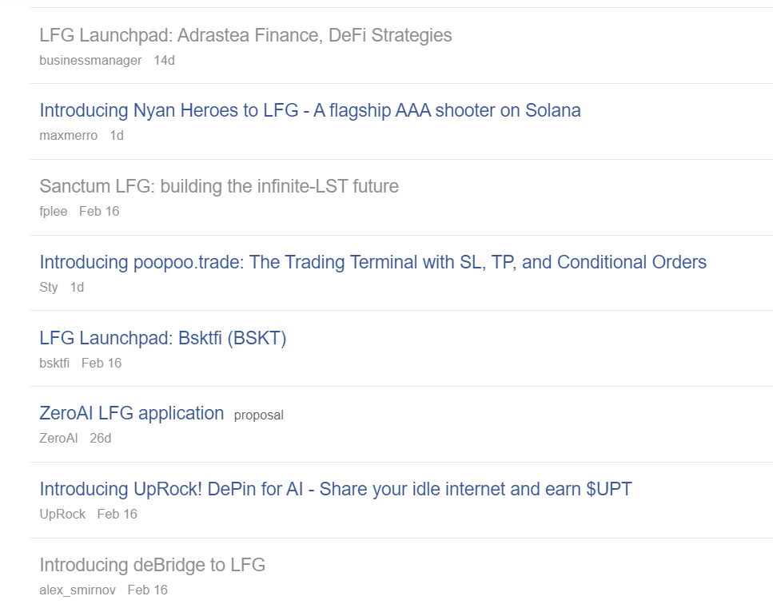Select the bsktfi username link
This screenshot has height=608, width=773.
(x=54, y=363)
